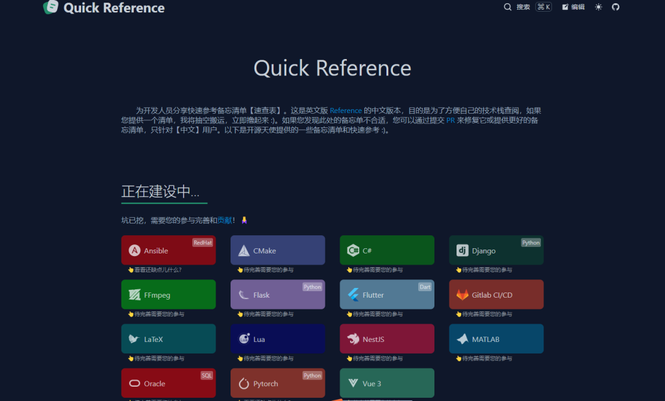Go to the Quick Reference site title in header
665x401 pixels.
point(114,8)
